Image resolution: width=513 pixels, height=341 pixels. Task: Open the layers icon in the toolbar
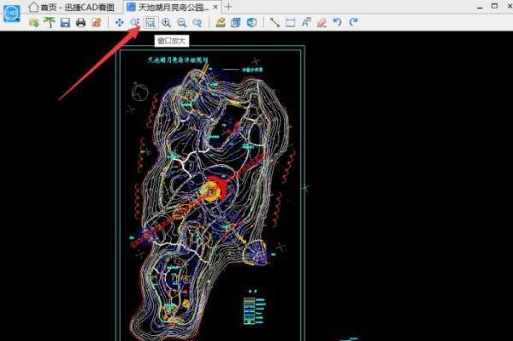(x=236, y=22)
